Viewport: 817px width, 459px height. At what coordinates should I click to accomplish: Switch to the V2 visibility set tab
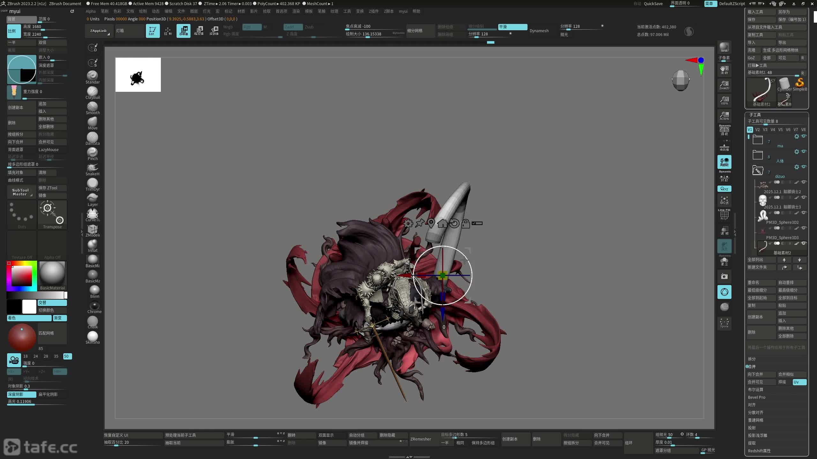pyautogui.click(x=757, y=129)
